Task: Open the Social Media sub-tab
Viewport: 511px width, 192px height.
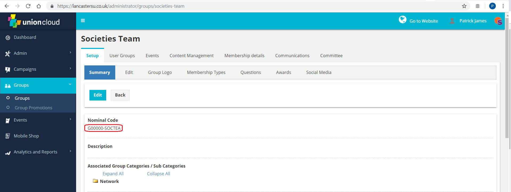Action: point(319,72)
